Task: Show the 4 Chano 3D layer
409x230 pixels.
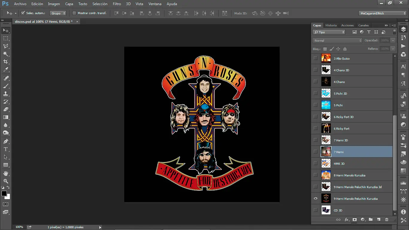Action: tap(316, 70)
